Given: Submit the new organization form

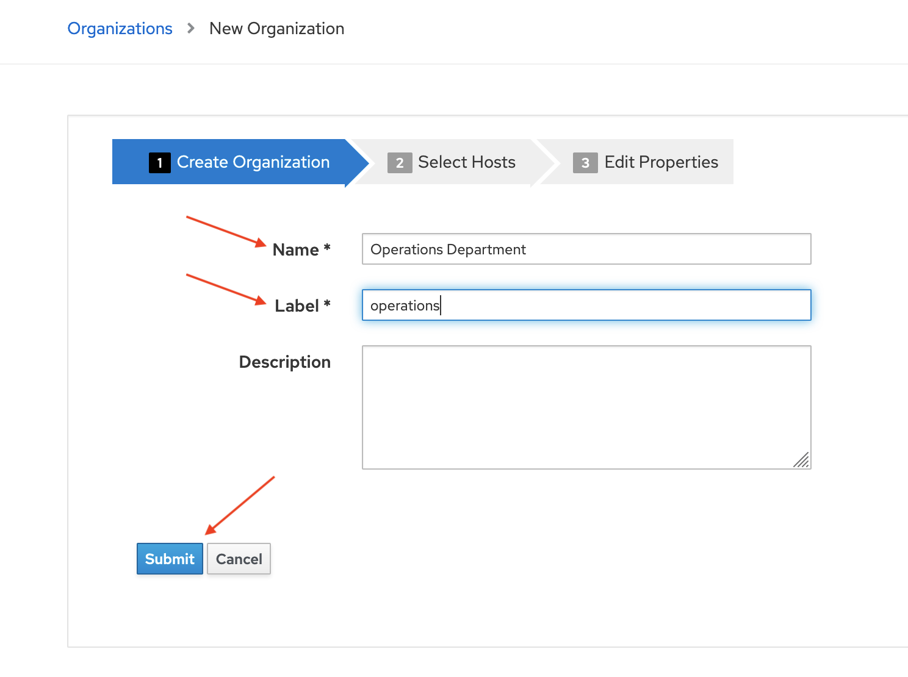Looking at the screenshot, I should [170, 559].
